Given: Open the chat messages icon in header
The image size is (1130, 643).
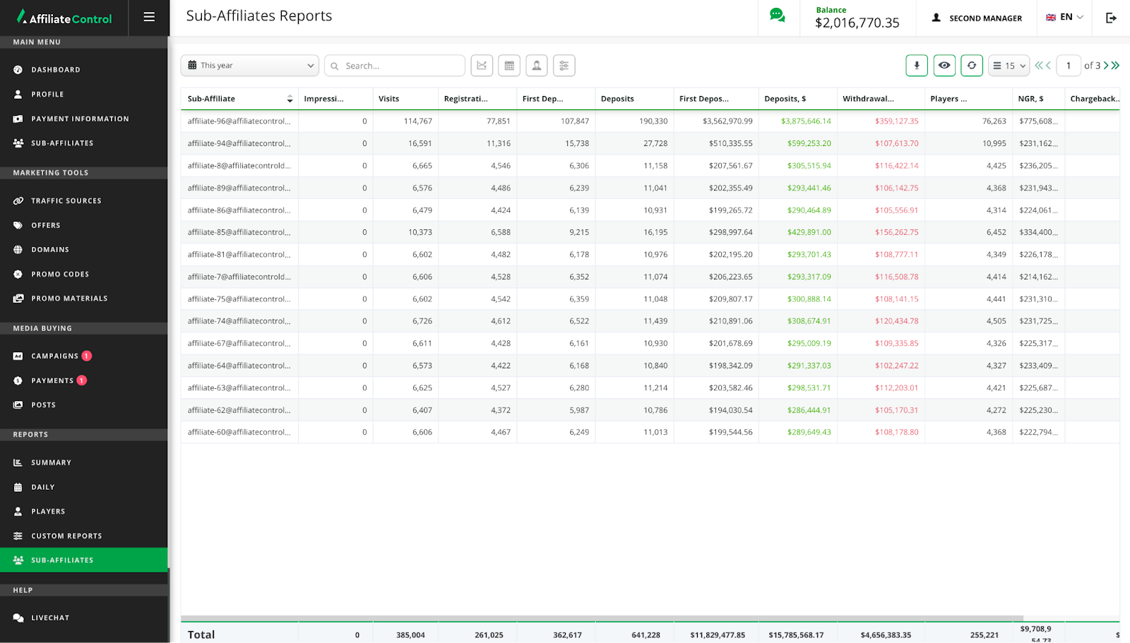Looking at the screenshot, I should pyautogui.click(x=777, y=16).
